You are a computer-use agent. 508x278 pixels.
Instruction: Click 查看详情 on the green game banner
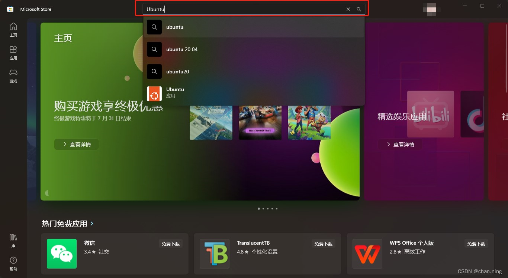pyautogui.click(x=77, y=145)
